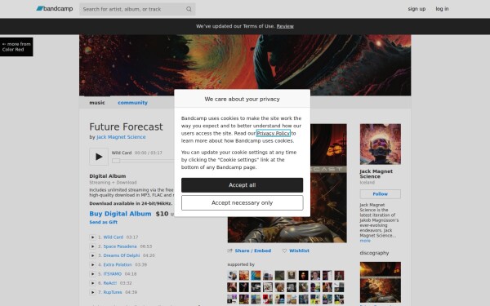Click the Share / Embed link

click(253, 251)
